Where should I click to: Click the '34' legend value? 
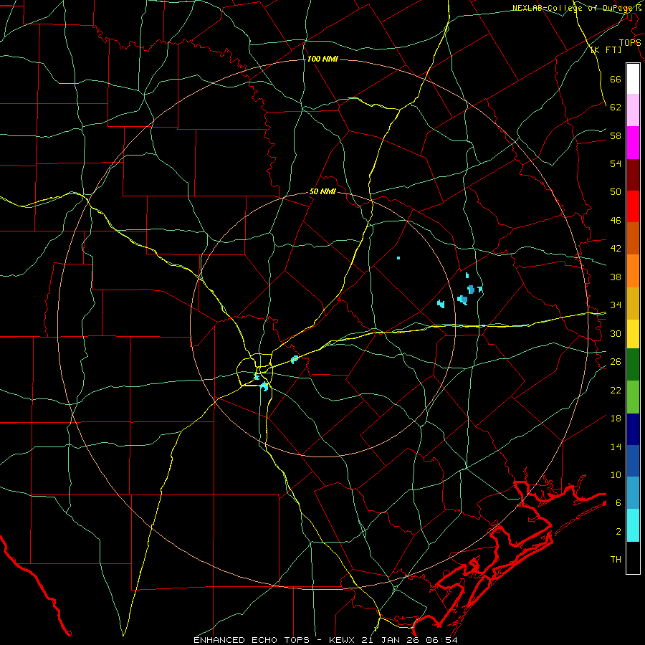[x=616, y=305]
